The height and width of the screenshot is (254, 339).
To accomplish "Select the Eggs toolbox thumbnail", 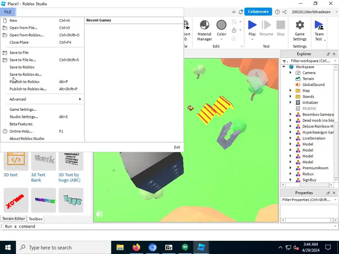I will [x=71, y=200].
